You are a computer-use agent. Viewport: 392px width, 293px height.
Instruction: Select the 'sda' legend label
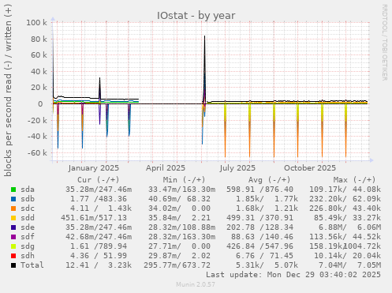click(x=28, y=190)
